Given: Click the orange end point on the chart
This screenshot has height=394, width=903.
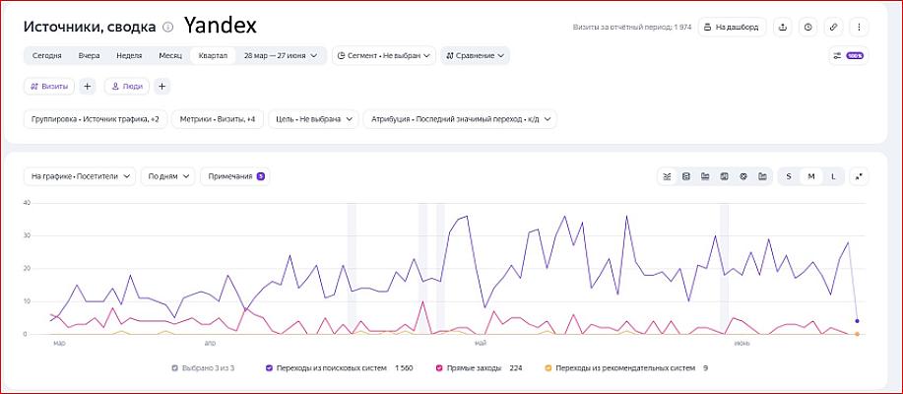Looking at the screenshot, I should [x=857, y=334].
